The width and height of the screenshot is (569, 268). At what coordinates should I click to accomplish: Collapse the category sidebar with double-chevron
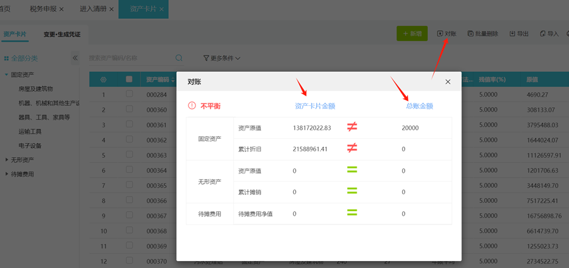pos(75,58)
